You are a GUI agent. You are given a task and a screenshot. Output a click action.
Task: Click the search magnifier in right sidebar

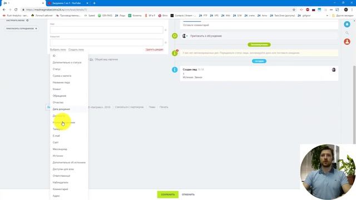[x=347, y=33]
